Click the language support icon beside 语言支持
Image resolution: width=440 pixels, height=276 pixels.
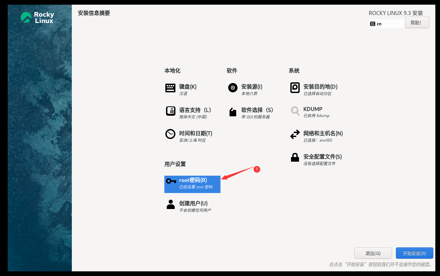[171, 111]
